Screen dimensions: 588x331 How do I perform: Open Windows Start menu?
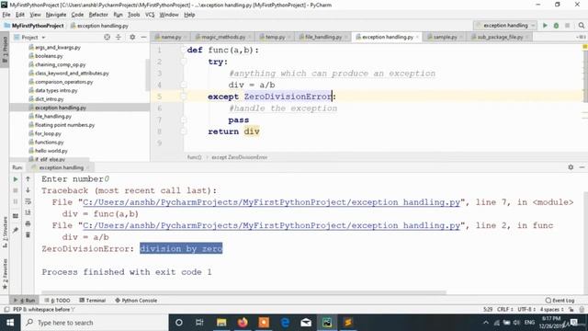pyautogui.click(x=10, y=323)
